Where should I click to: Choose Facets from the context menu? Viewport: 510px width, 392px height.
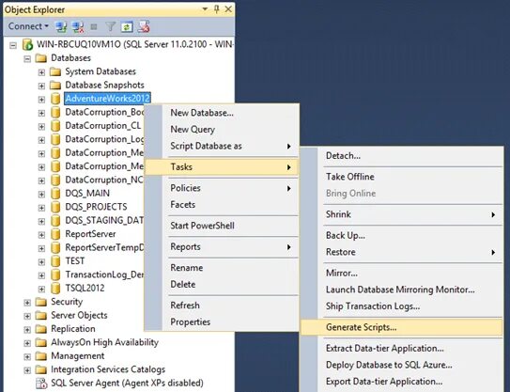(x=222, y=205)
